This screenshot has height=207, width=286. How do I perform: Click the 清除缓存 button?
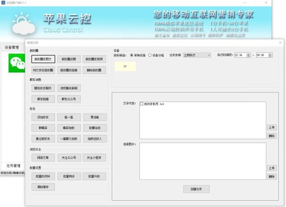[43, 187]
